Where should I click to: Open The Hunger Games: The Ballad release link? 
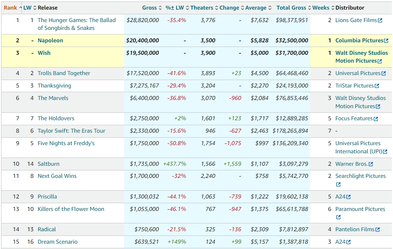tap(77, 24)
